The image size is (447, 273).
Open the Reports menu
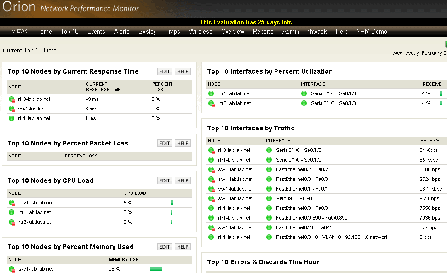(263, 31)
